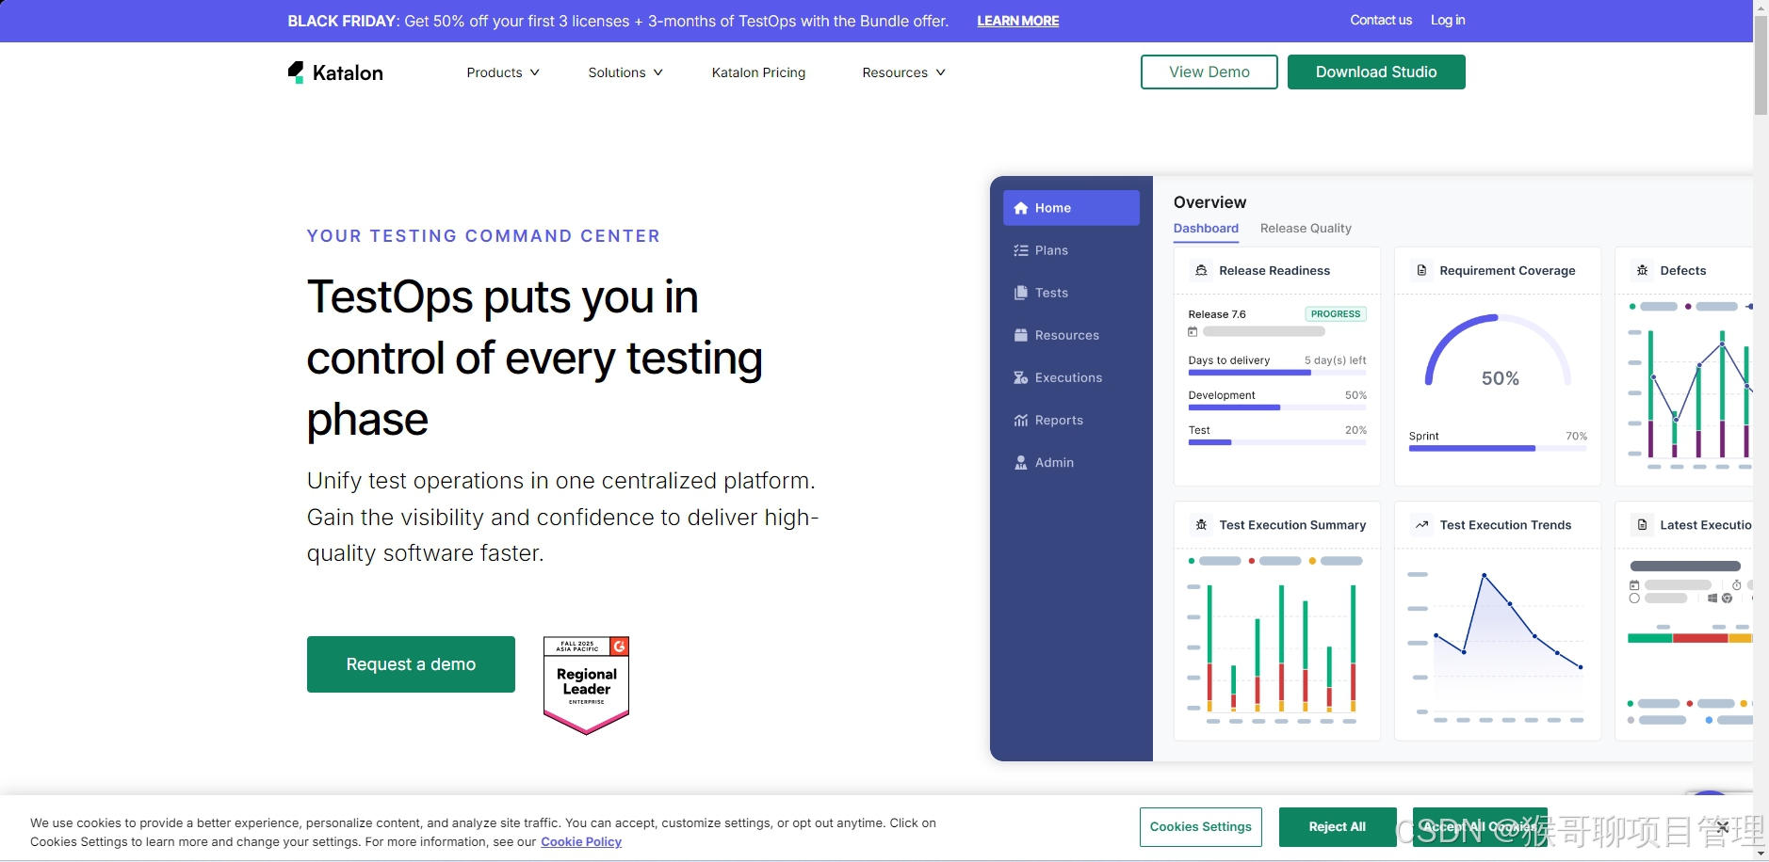
Task: Click the Home icon in dashboard sidebar
Action: 1021,208
